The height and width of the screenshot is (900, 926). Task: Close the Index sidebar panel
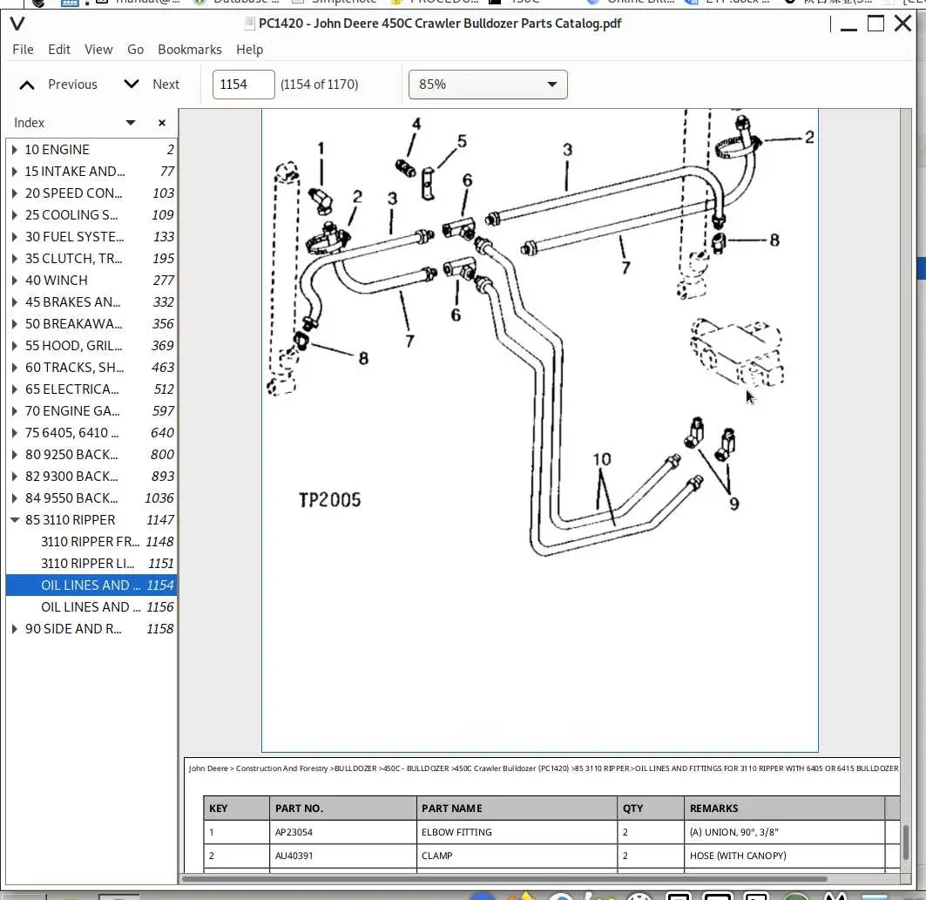pos(162,123)
